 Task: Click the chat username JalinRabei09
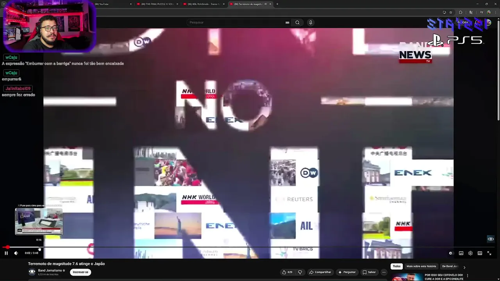[18, 89]
